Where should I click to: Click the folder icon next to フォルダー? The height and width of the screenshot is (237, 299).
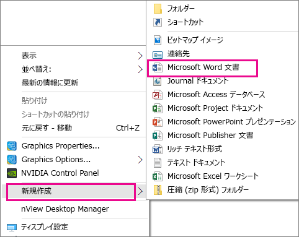tap(158, 9)
